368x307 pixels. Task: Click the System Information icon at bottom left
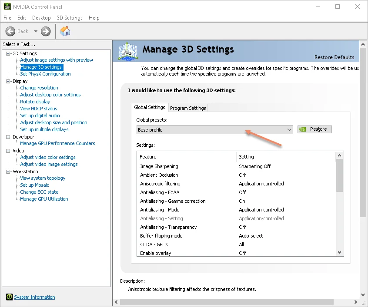10,297
